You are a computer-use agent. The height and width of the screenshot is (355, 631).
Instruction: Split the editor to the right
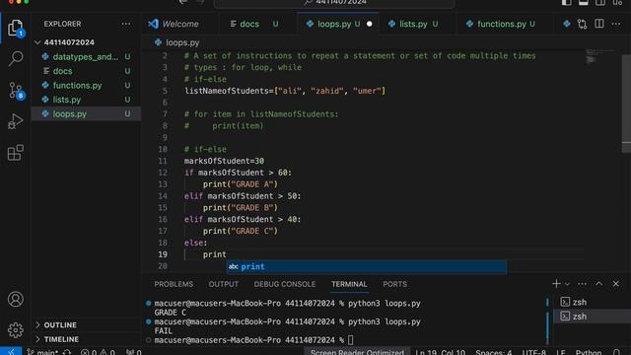click(x=599, y=24)
